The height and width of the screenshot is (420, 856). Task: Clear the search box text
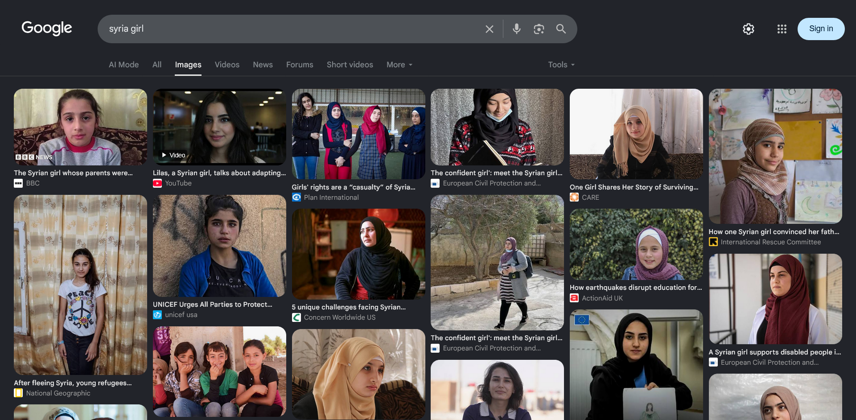pos(490,29)
